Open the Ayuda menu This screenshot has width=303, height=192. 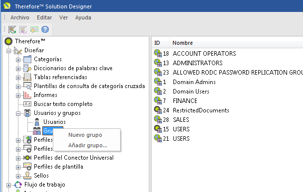[83, 17]
